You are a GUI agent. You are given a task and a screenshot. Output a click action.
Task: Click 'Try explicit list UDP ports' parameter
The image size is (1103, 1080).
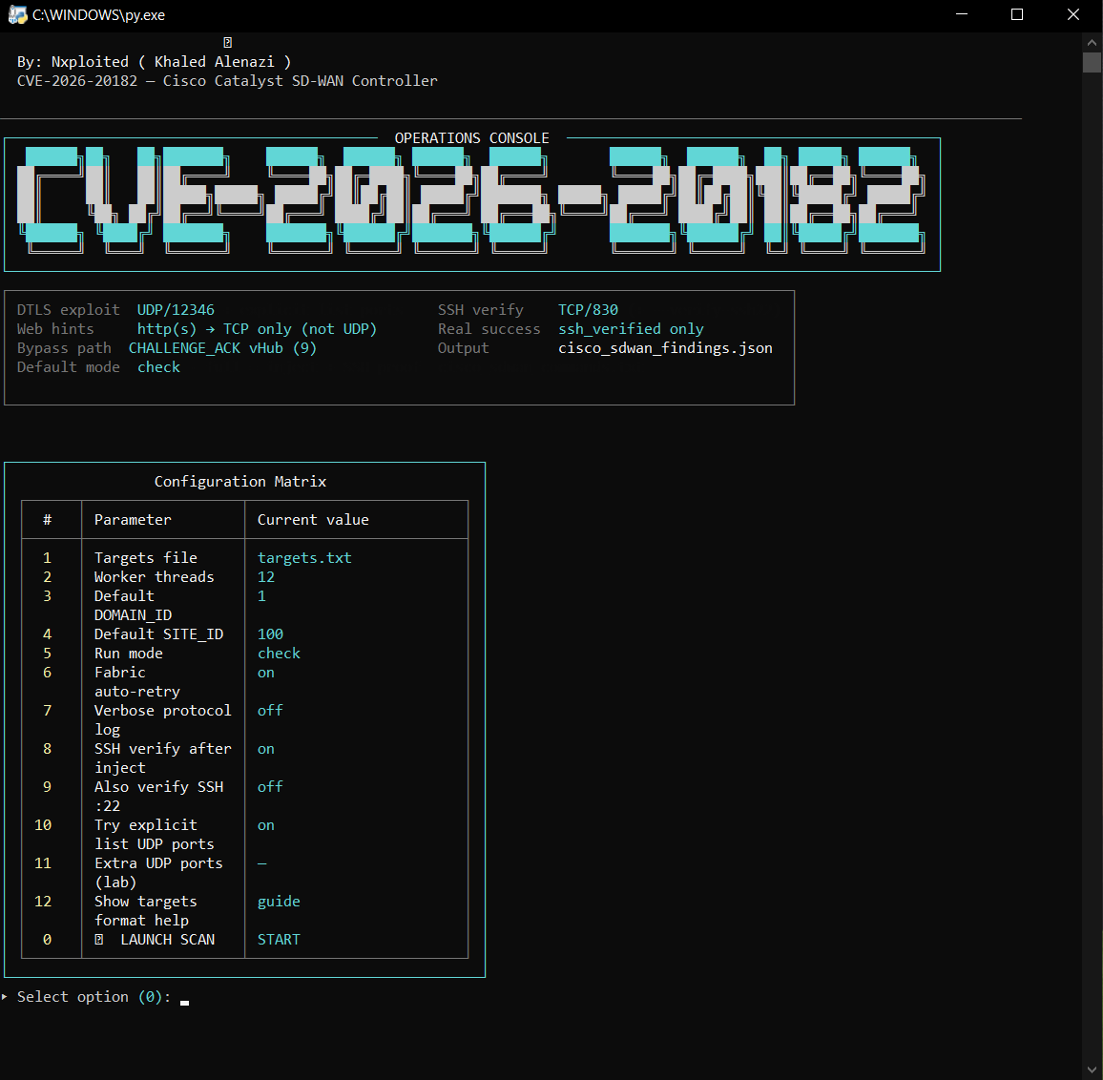click(x=154, y=834)
